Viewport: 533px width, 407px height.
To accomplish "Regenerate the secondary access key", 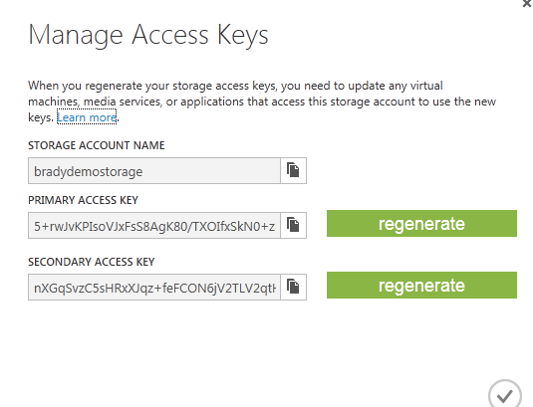I will (x=421, y=286).
